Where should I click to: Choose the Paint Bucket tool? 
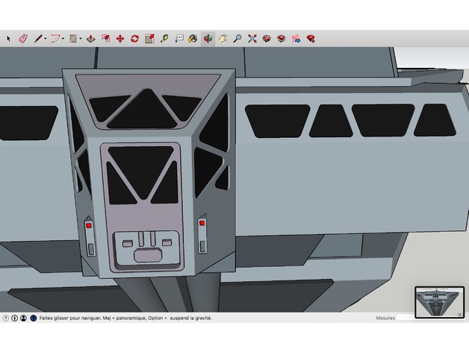(193, 39)
